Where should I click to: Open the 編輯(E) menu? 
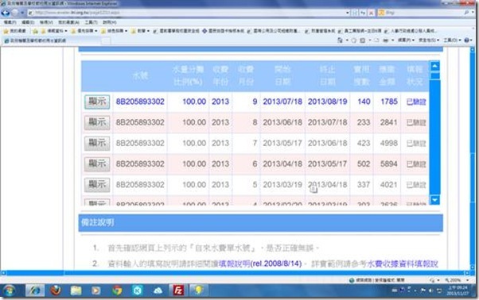28,22
